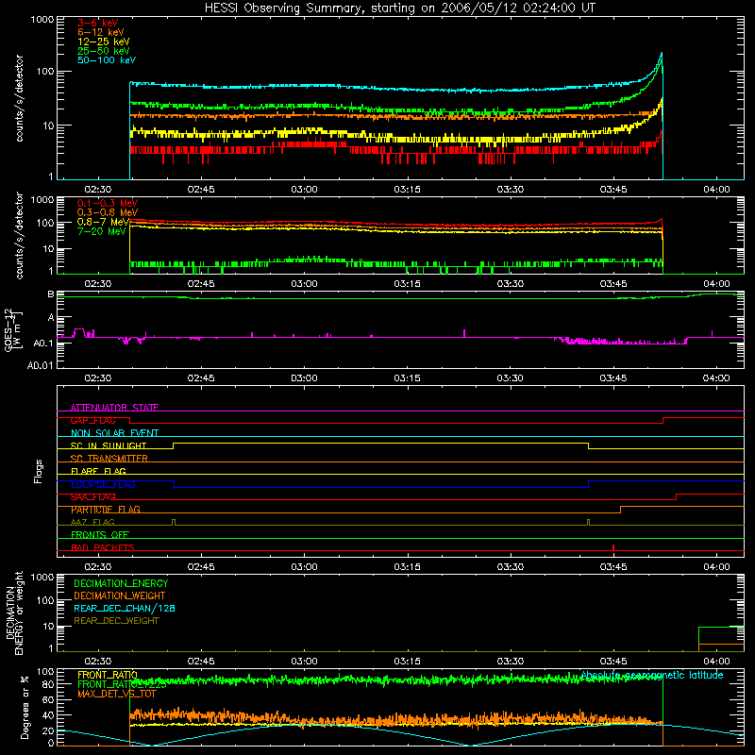Click the GAP_FLAG label
Image resolution: width=755 pixels, height=755 pixels.
click(92, 420)
